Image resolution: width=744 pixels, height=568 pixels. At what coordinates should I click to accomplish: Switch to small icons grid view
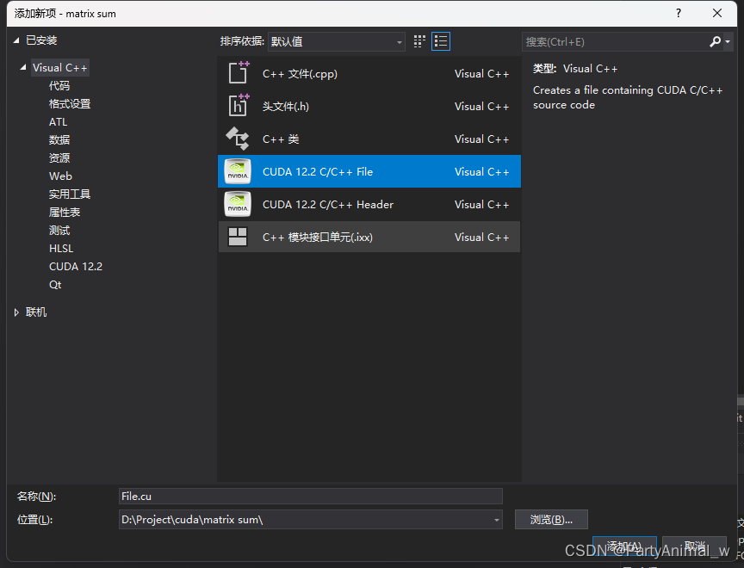[x=419, y=41]
